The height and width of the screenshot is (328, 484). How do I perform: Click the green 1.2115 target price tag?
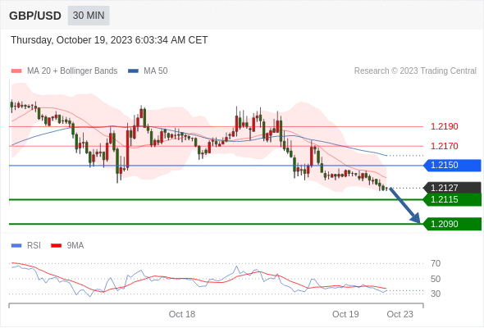click(452, 199)
